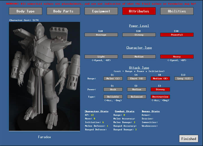Select the Destructive attack type

160,97
